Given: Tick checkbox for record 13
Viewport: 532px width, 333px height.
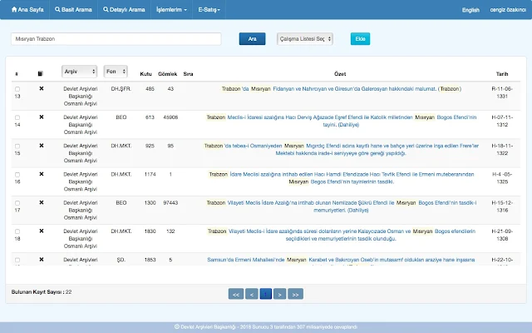Looking at the screenshot, I should 17,89.
